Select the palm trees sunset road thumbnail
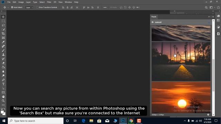This screenshot has width=221, height=124. 181,62
